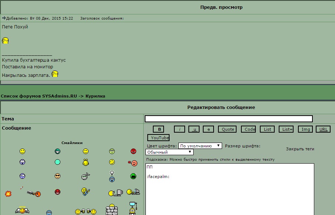Click the 'Пете Похуй' preview text
Viewport: 335px width, 215px height.
click(15, 27)
